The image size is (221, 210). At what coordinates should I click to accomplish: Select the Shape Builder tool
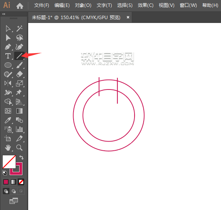coord(8,102)
